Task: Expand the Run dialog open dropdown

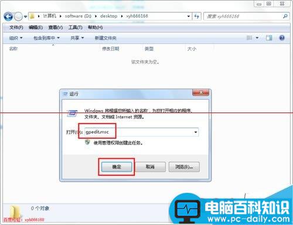Action: (196, 132)
